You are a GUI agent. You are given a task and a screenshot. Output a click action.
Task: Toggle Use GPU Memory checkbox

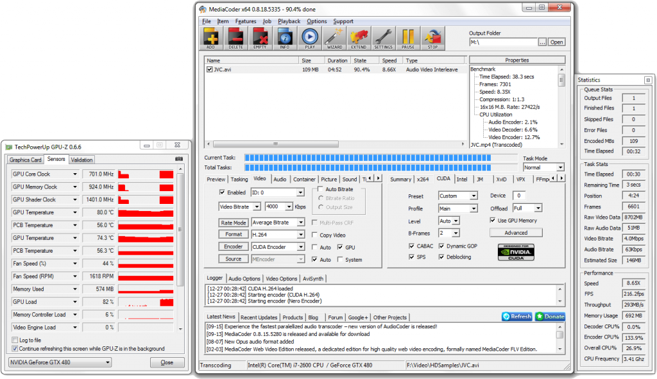[492, 220]
